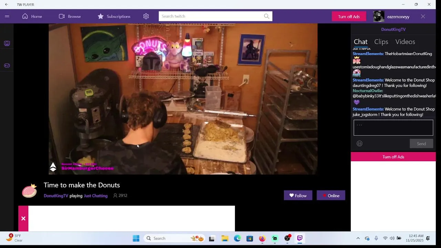Screen dimensions: 441x248
Task: Click the Follow button
Action: tap(298, 195)
